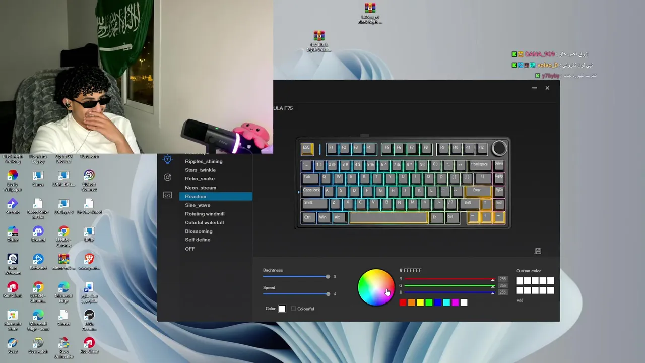Screen dimensions: 645x363
Task: Choose the Retro_snake effect
Action: click(215, 179)
